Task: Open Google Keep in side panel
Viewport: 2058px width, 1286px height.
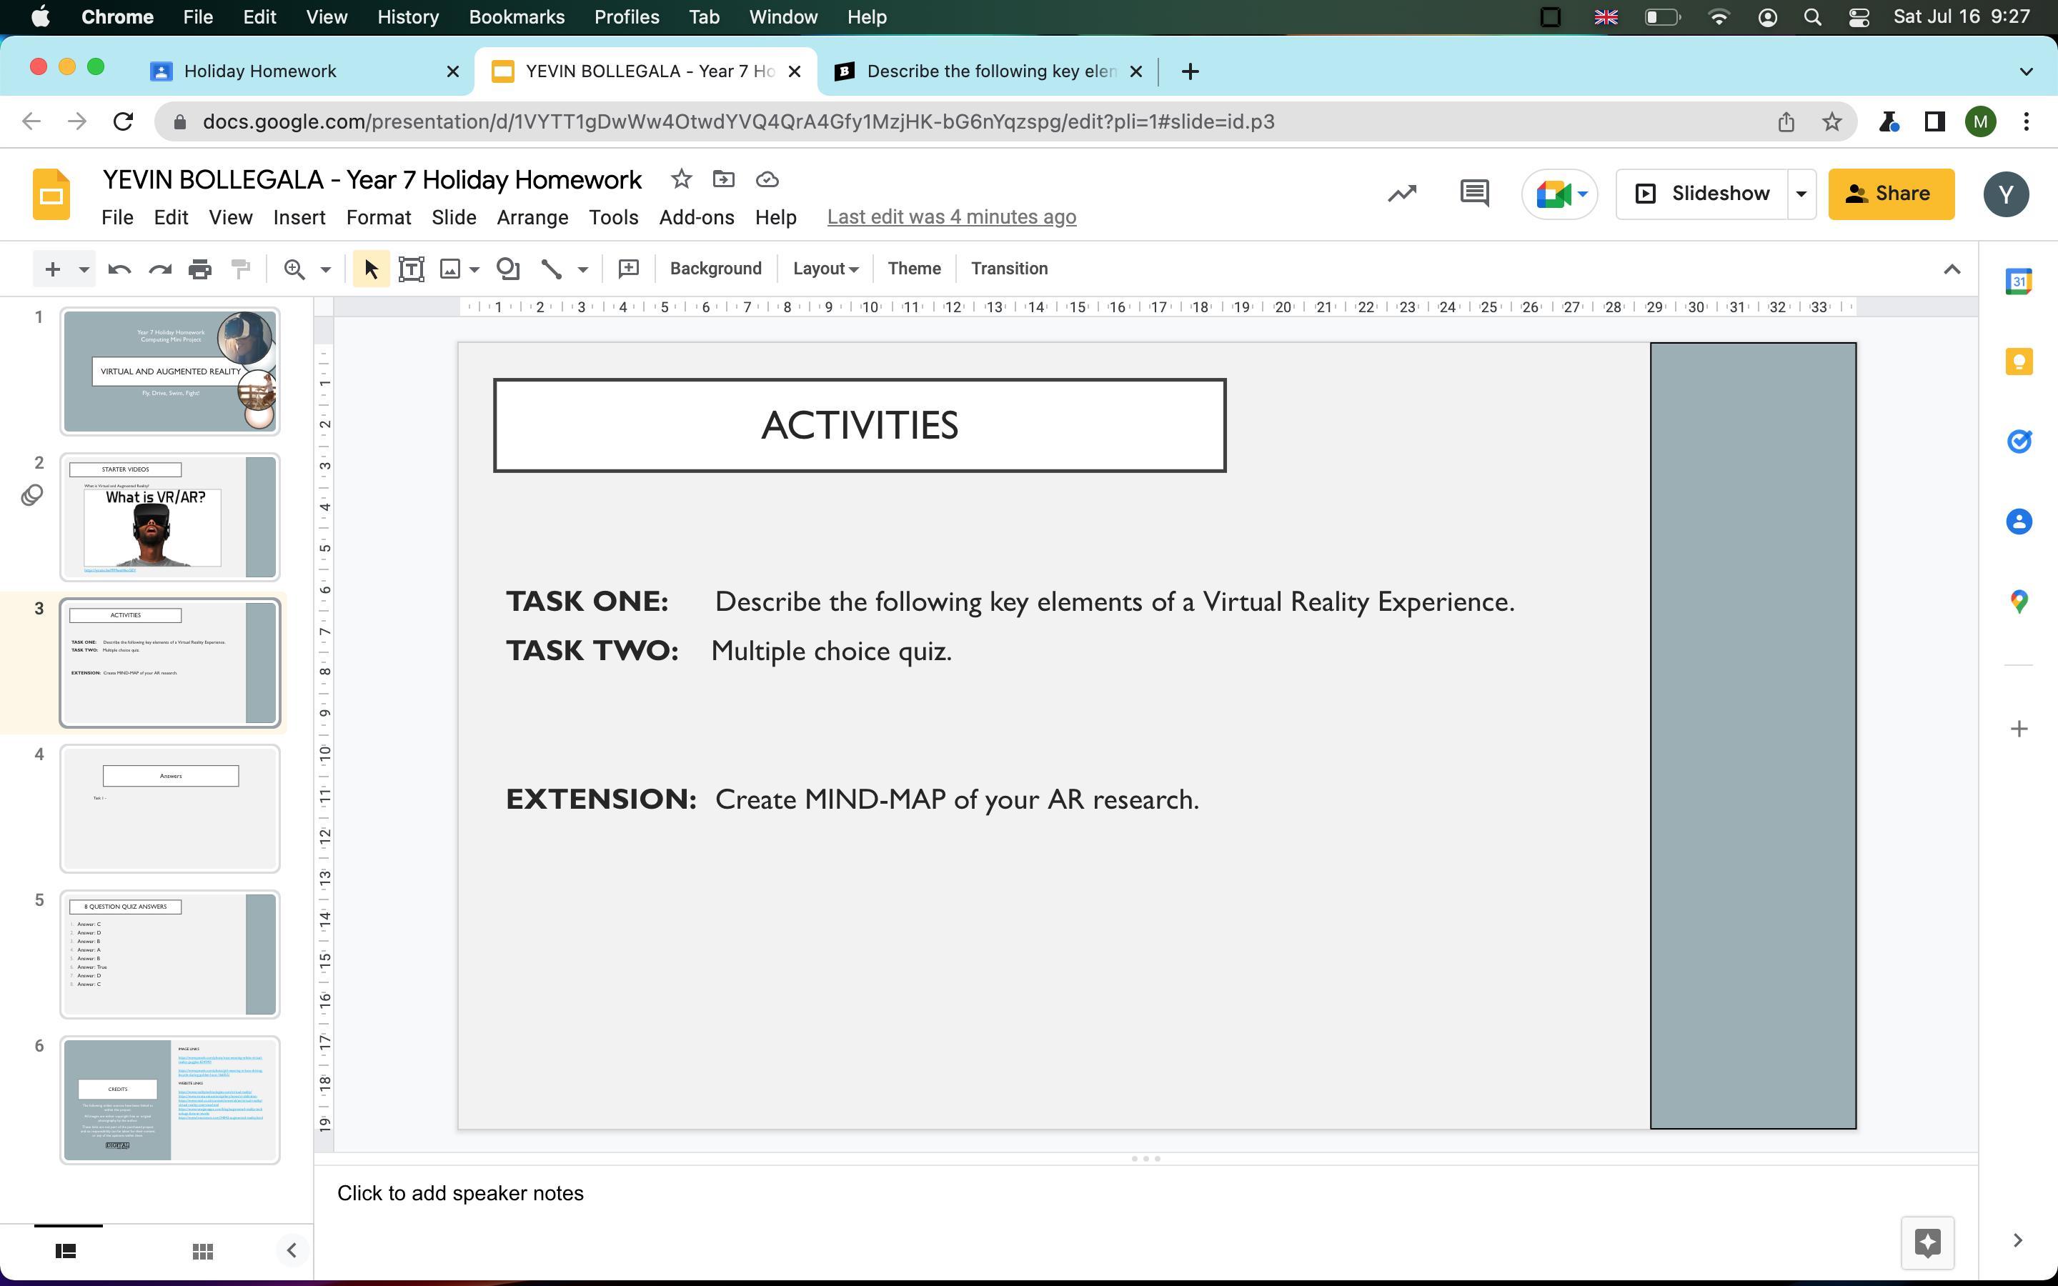Action: (2019, 362)
